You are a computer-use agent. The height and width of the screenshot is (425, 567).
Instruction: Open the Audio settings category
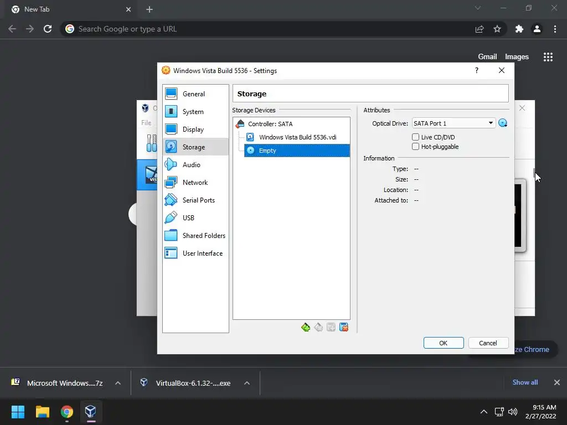point(195,165)
